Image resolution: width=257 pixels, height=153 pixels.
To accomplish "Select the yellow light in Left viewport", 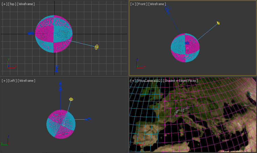I will 71,99.
